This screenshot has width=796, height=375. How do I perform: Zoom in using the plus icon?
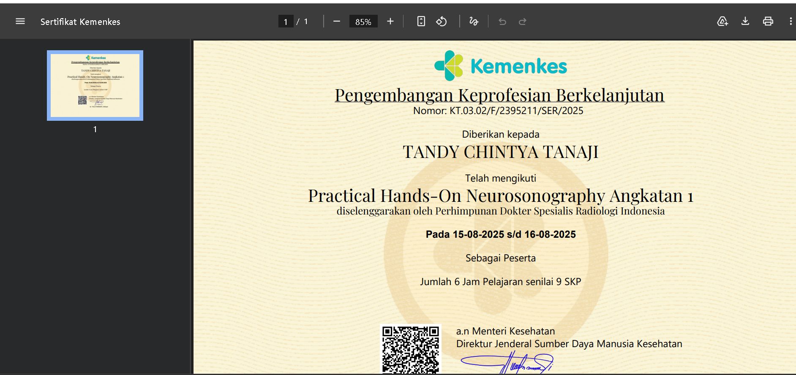(x=390, y=22)
